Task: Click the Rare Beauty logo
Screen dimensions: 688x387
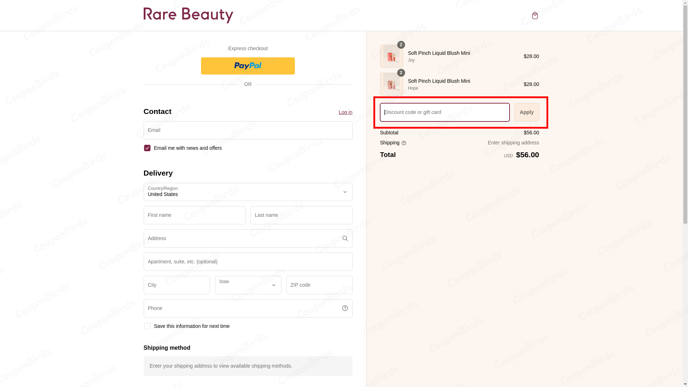Action: [x=188, y=15]
